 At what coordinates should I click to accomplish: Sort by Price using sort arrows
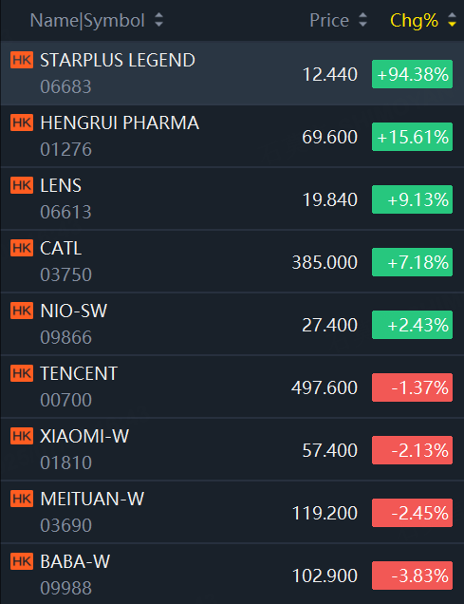click(362, 20)
